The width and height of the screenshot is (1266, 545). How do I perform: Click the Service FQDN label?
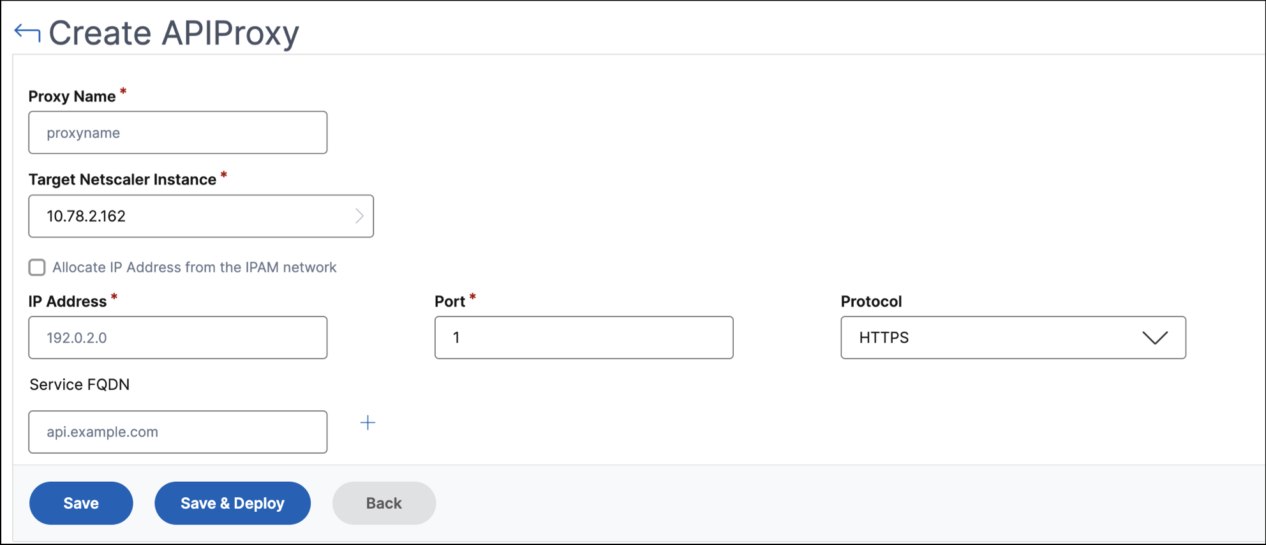tap(80, 385)
